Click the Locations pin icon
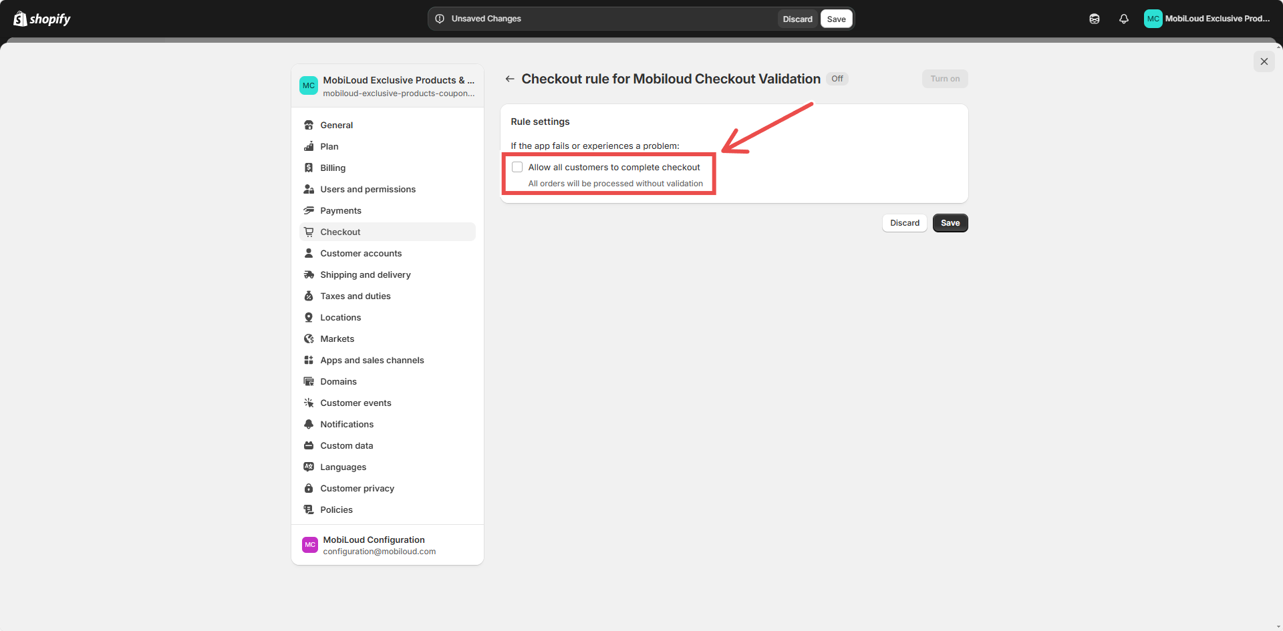1283x631 pixels. tap(309, 317)
